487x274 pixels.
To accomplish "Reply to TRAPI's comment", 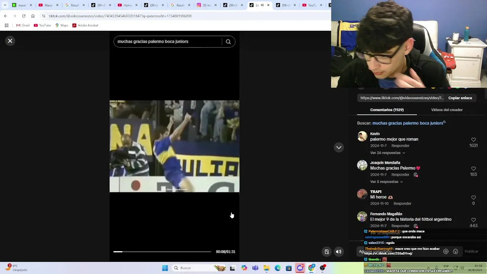I will [x=403, y=204].
